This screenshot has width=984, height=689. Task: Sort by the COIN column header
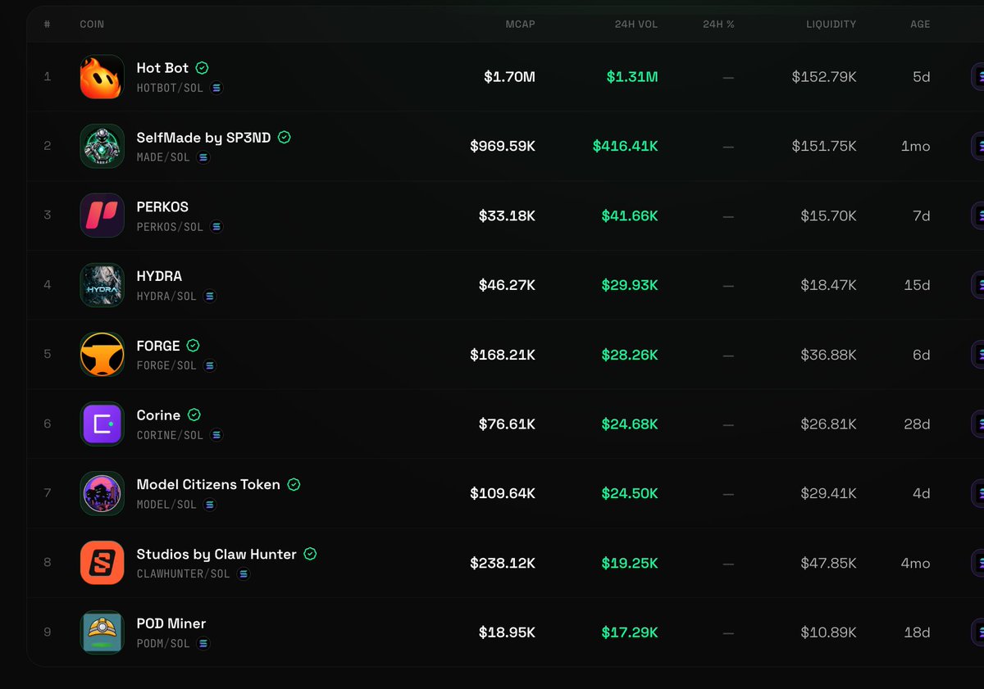[92, 25]
